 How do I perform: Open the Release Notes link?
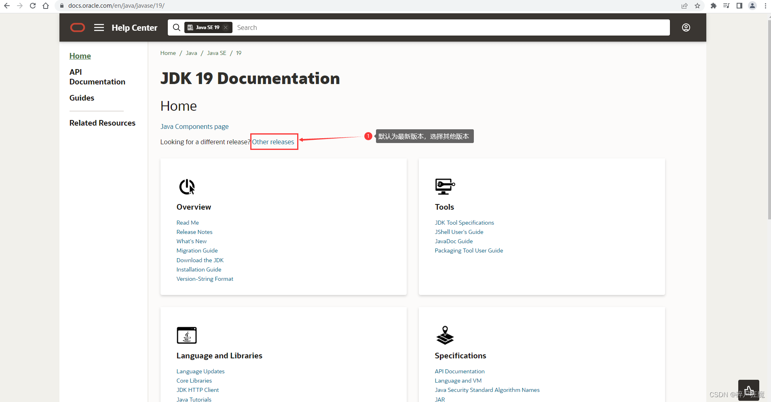(x=194, y=232)
